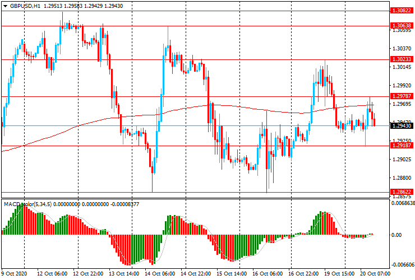The image size is (415, 280).
Task: Click the MACD 0.00 zero axis value
Action: tap(396, 235)
